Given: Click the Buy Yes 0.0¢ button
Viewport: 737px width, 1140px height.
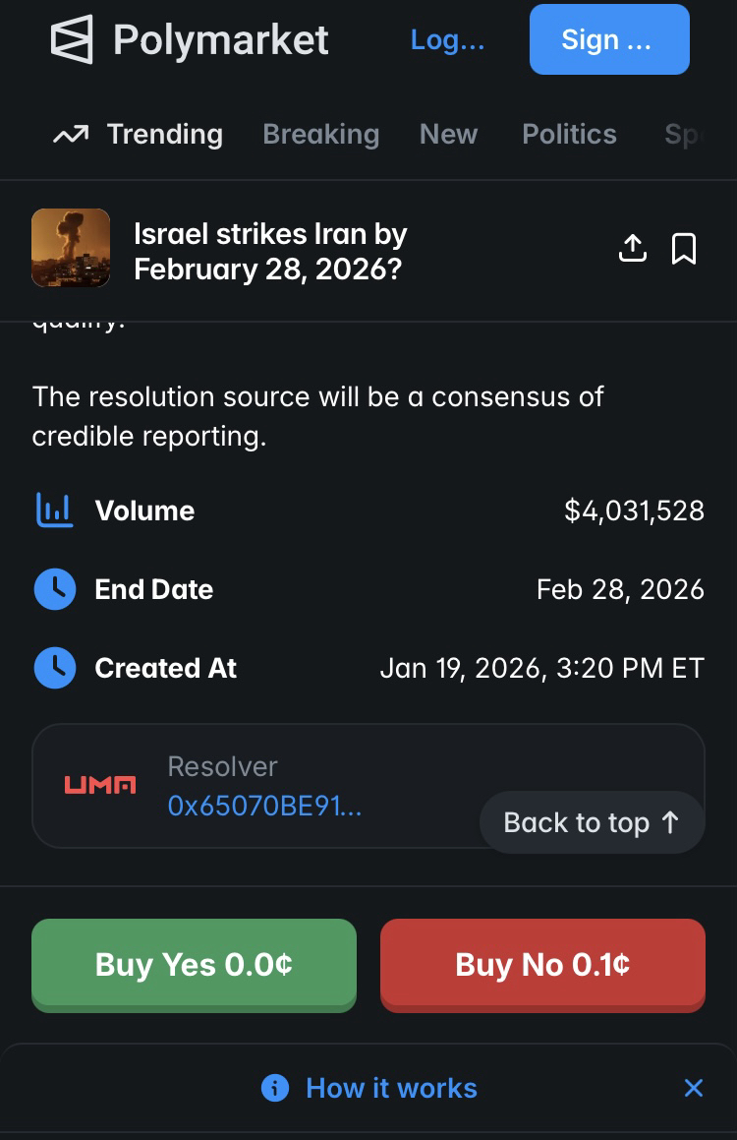Looking at the screenshot, I should [x=194, y=964].
